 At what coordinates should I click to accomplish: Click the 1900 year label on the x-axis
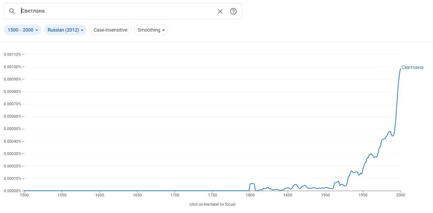click(325, 195)
